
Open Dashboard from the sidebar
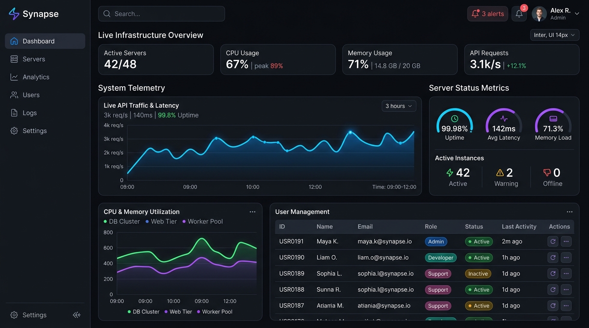pyautogui.click(x=45, y=41)
